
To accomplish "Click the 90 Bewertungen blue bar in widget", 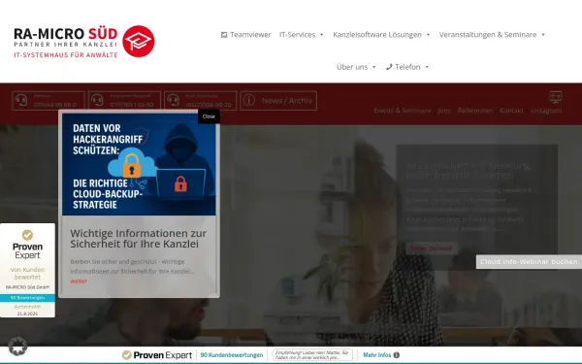I will 27,298.
